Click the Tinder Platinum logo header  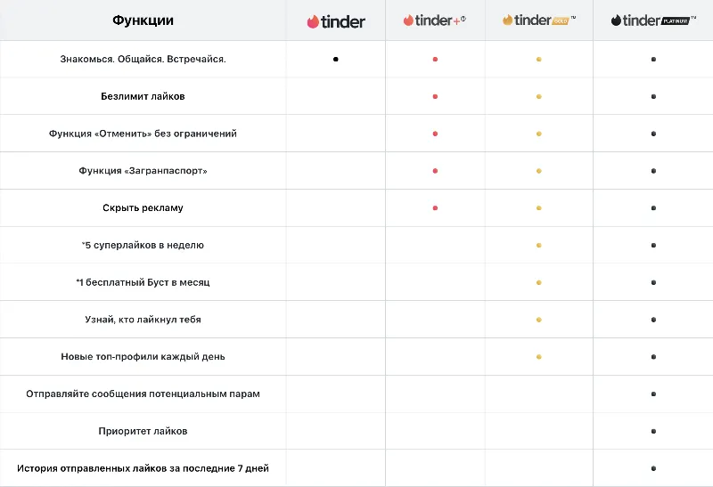(x=653, y=20)
